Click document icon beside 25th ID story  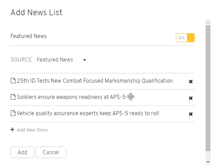pos(13,81)
